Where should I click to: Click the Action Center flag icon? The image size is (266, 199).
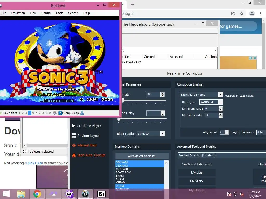pos(229,194)
